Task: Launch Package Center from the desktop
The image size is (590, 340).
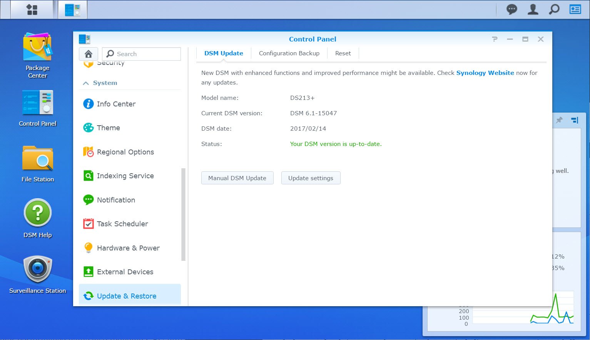Action: pyautogui.click(x=37, y=56)
